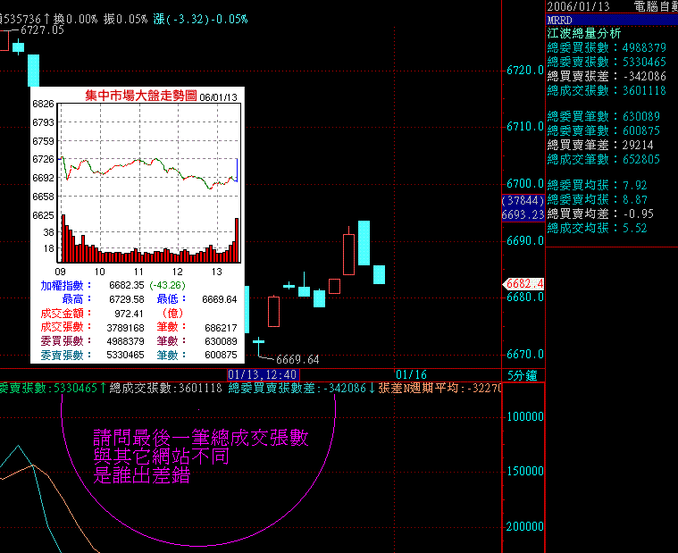The width and height of the screenshot is (678, 553).
Task: Click the 5分鐘 interval label
Action: click(x=522, y=375)
